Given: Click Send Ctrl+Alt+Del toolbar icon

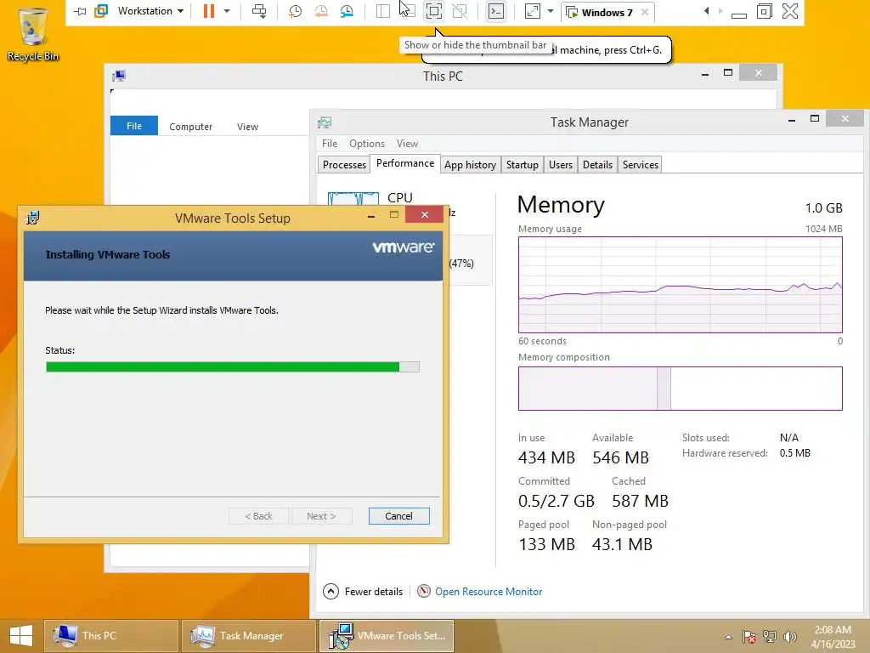Looking at the screenshot, I should (x=259, y=11).
